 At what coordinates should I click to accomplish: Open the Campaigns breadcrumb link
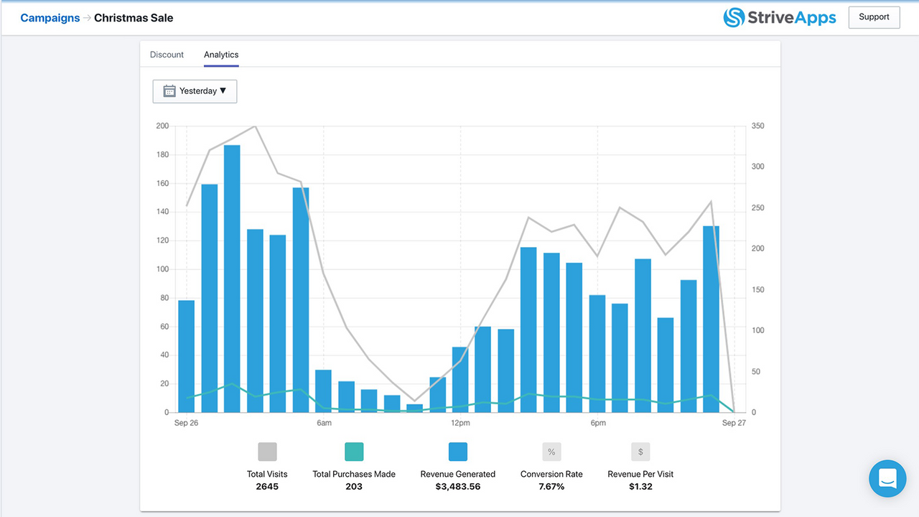tap(50, 18)
